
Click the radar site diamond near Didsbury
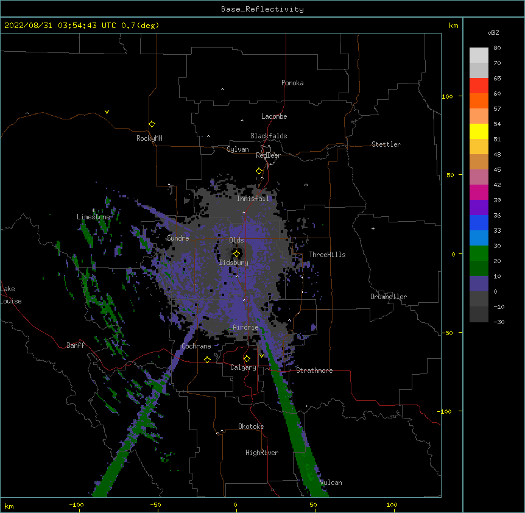(236, 254)
